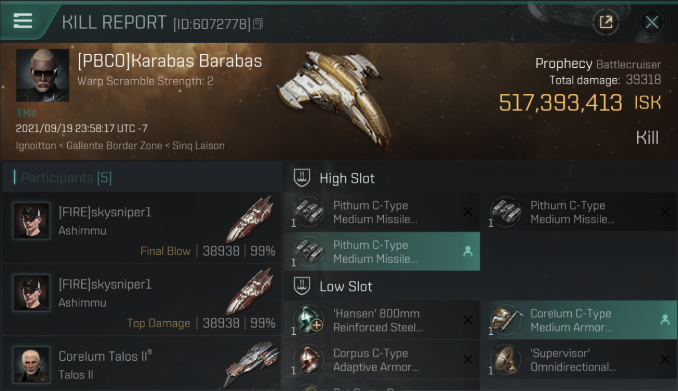This screenshot has width=678, height=391.
Task: Click the Ignoitton system location link
Action: (36, 146)
